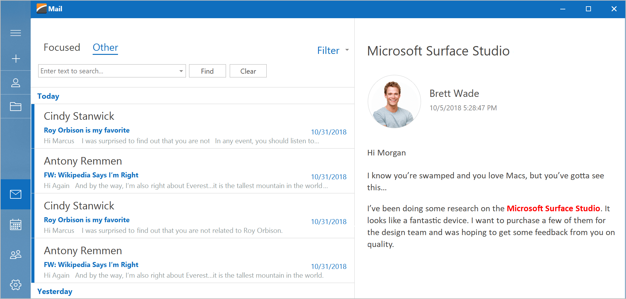The image size is (626, 299).
Task: Click Brett Wade's profile photo
Action: pos(394,102)
